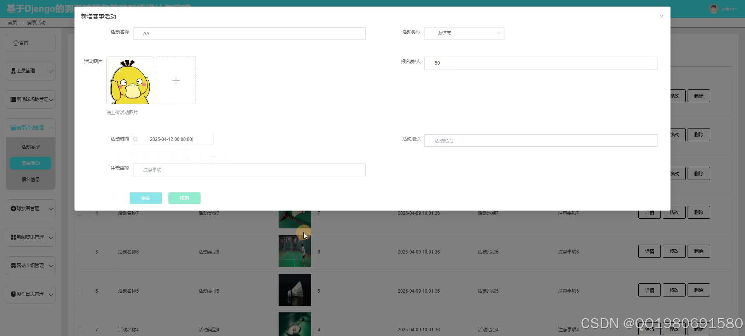This screenshot has height=336, width=745.
Task: Expand the 羽毛球场地管理 sidebar menu
Action: click(31, 100)
